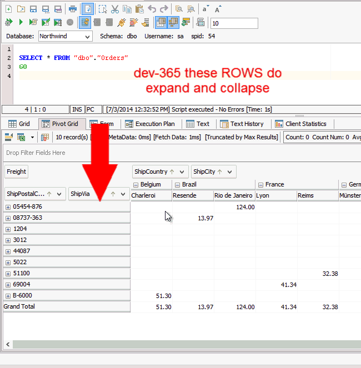This screenshot has height=368, width=361.
Task: Expand the 51100 row
Action: [8, 274]
